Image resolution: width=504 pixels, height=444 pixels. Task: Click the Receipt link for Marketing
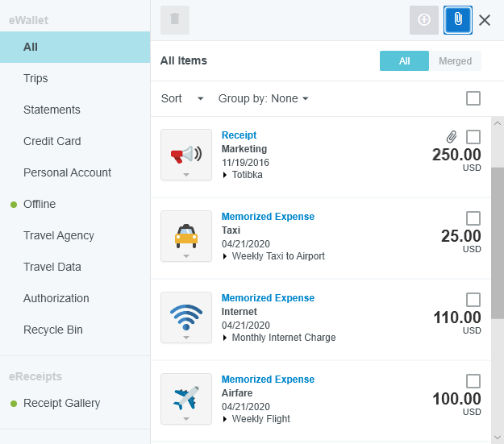(239, 135)
